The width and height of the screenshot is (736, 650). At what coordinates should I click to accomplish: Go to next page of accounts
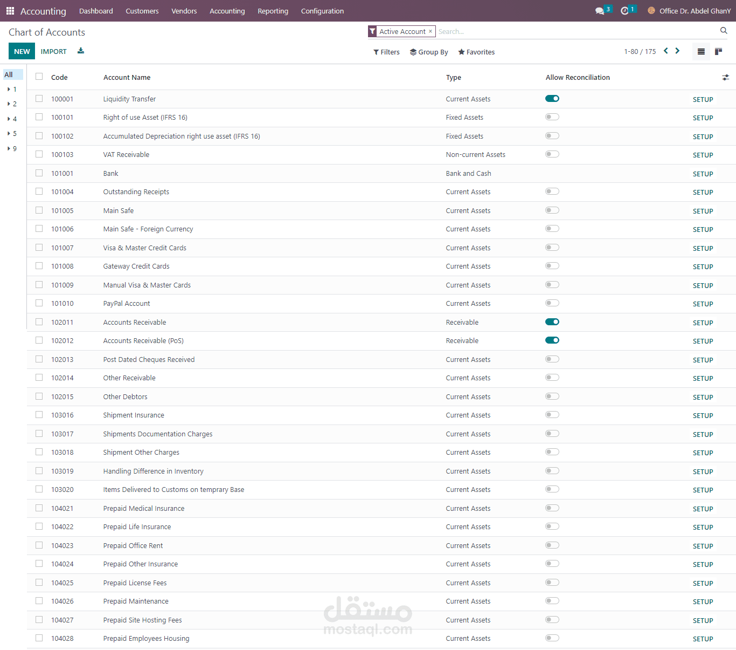pos(677,51)
